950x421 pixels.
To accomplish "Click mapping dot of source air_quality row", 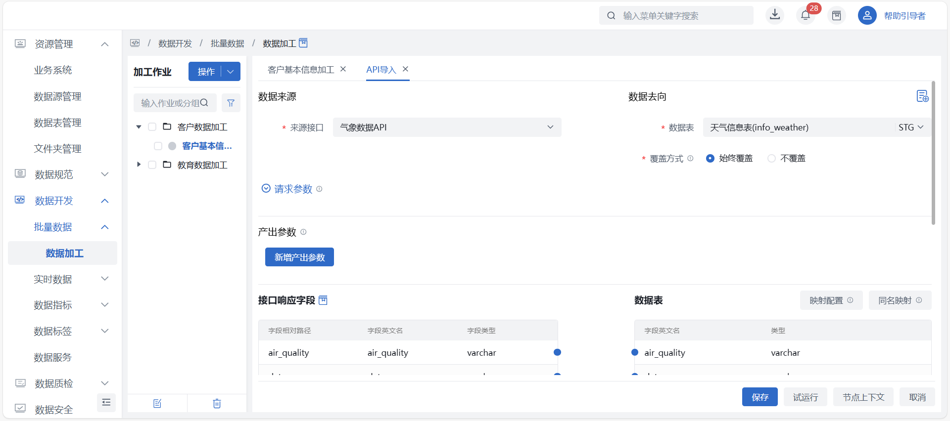I will click(557, 352).
